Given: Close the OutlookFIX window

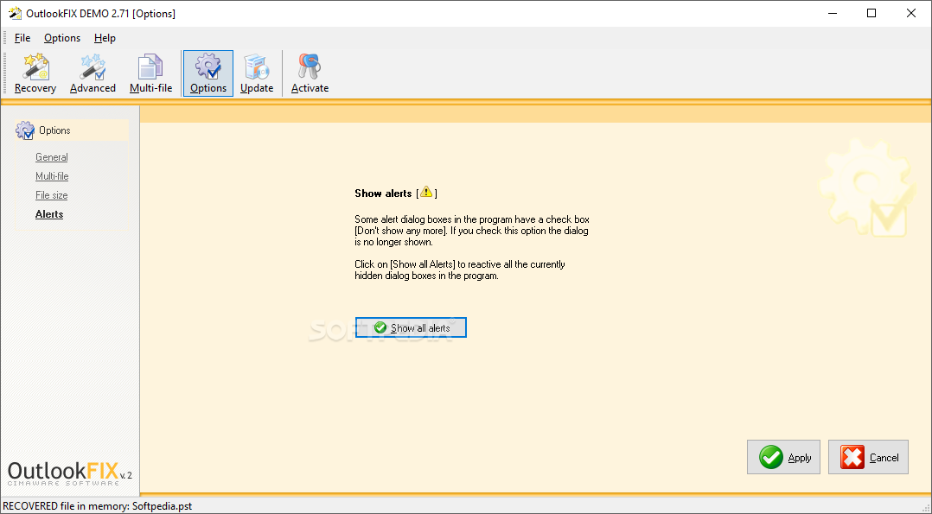Looking at the screenshot, I should point(910,13).
